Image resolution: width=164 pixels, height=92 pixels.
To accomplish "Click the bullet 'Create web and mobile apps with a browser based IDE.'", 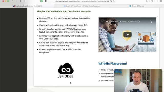I will coord(63,25).
